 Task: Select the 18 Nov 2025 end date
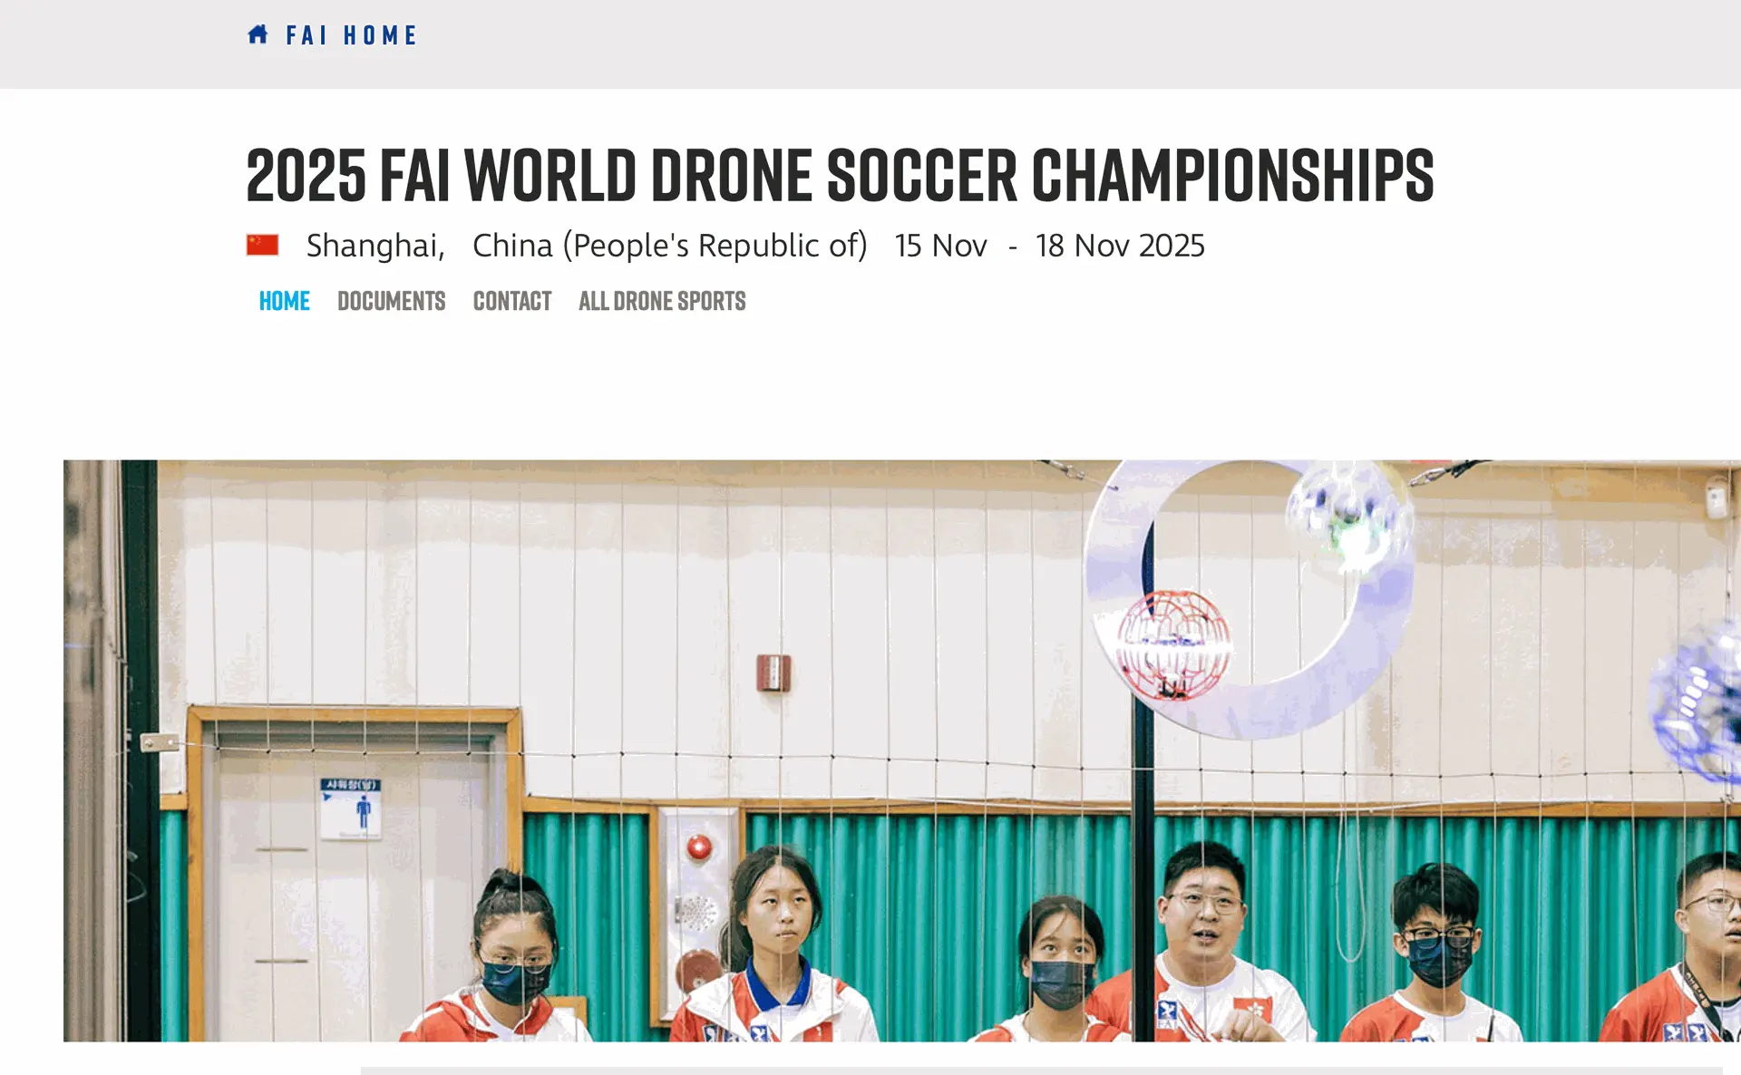click(1120, 246)
